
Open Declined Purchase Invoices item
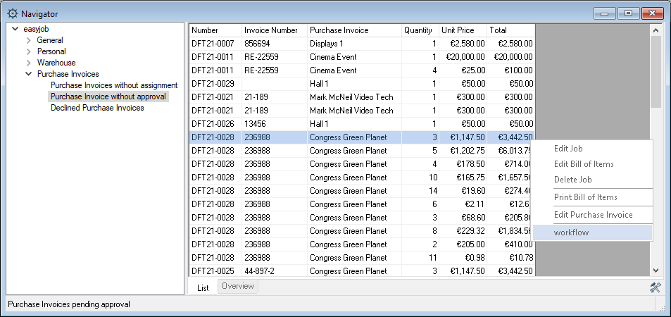tap(97, 108)
